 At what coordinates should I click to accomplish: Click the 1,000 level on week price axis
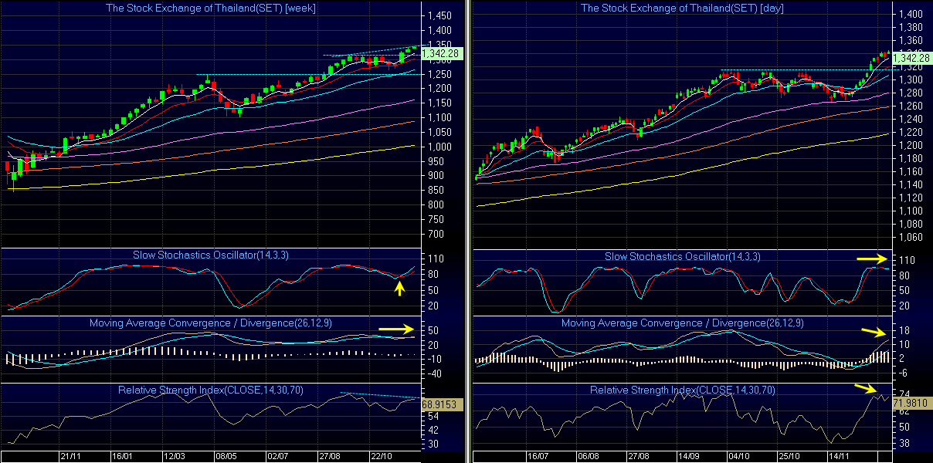pos(439,147)
